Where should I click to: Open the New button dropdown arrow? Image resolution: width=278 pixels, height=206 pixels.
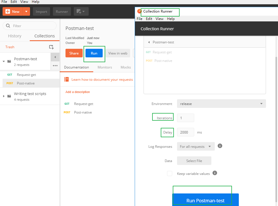tap(26, 11)
